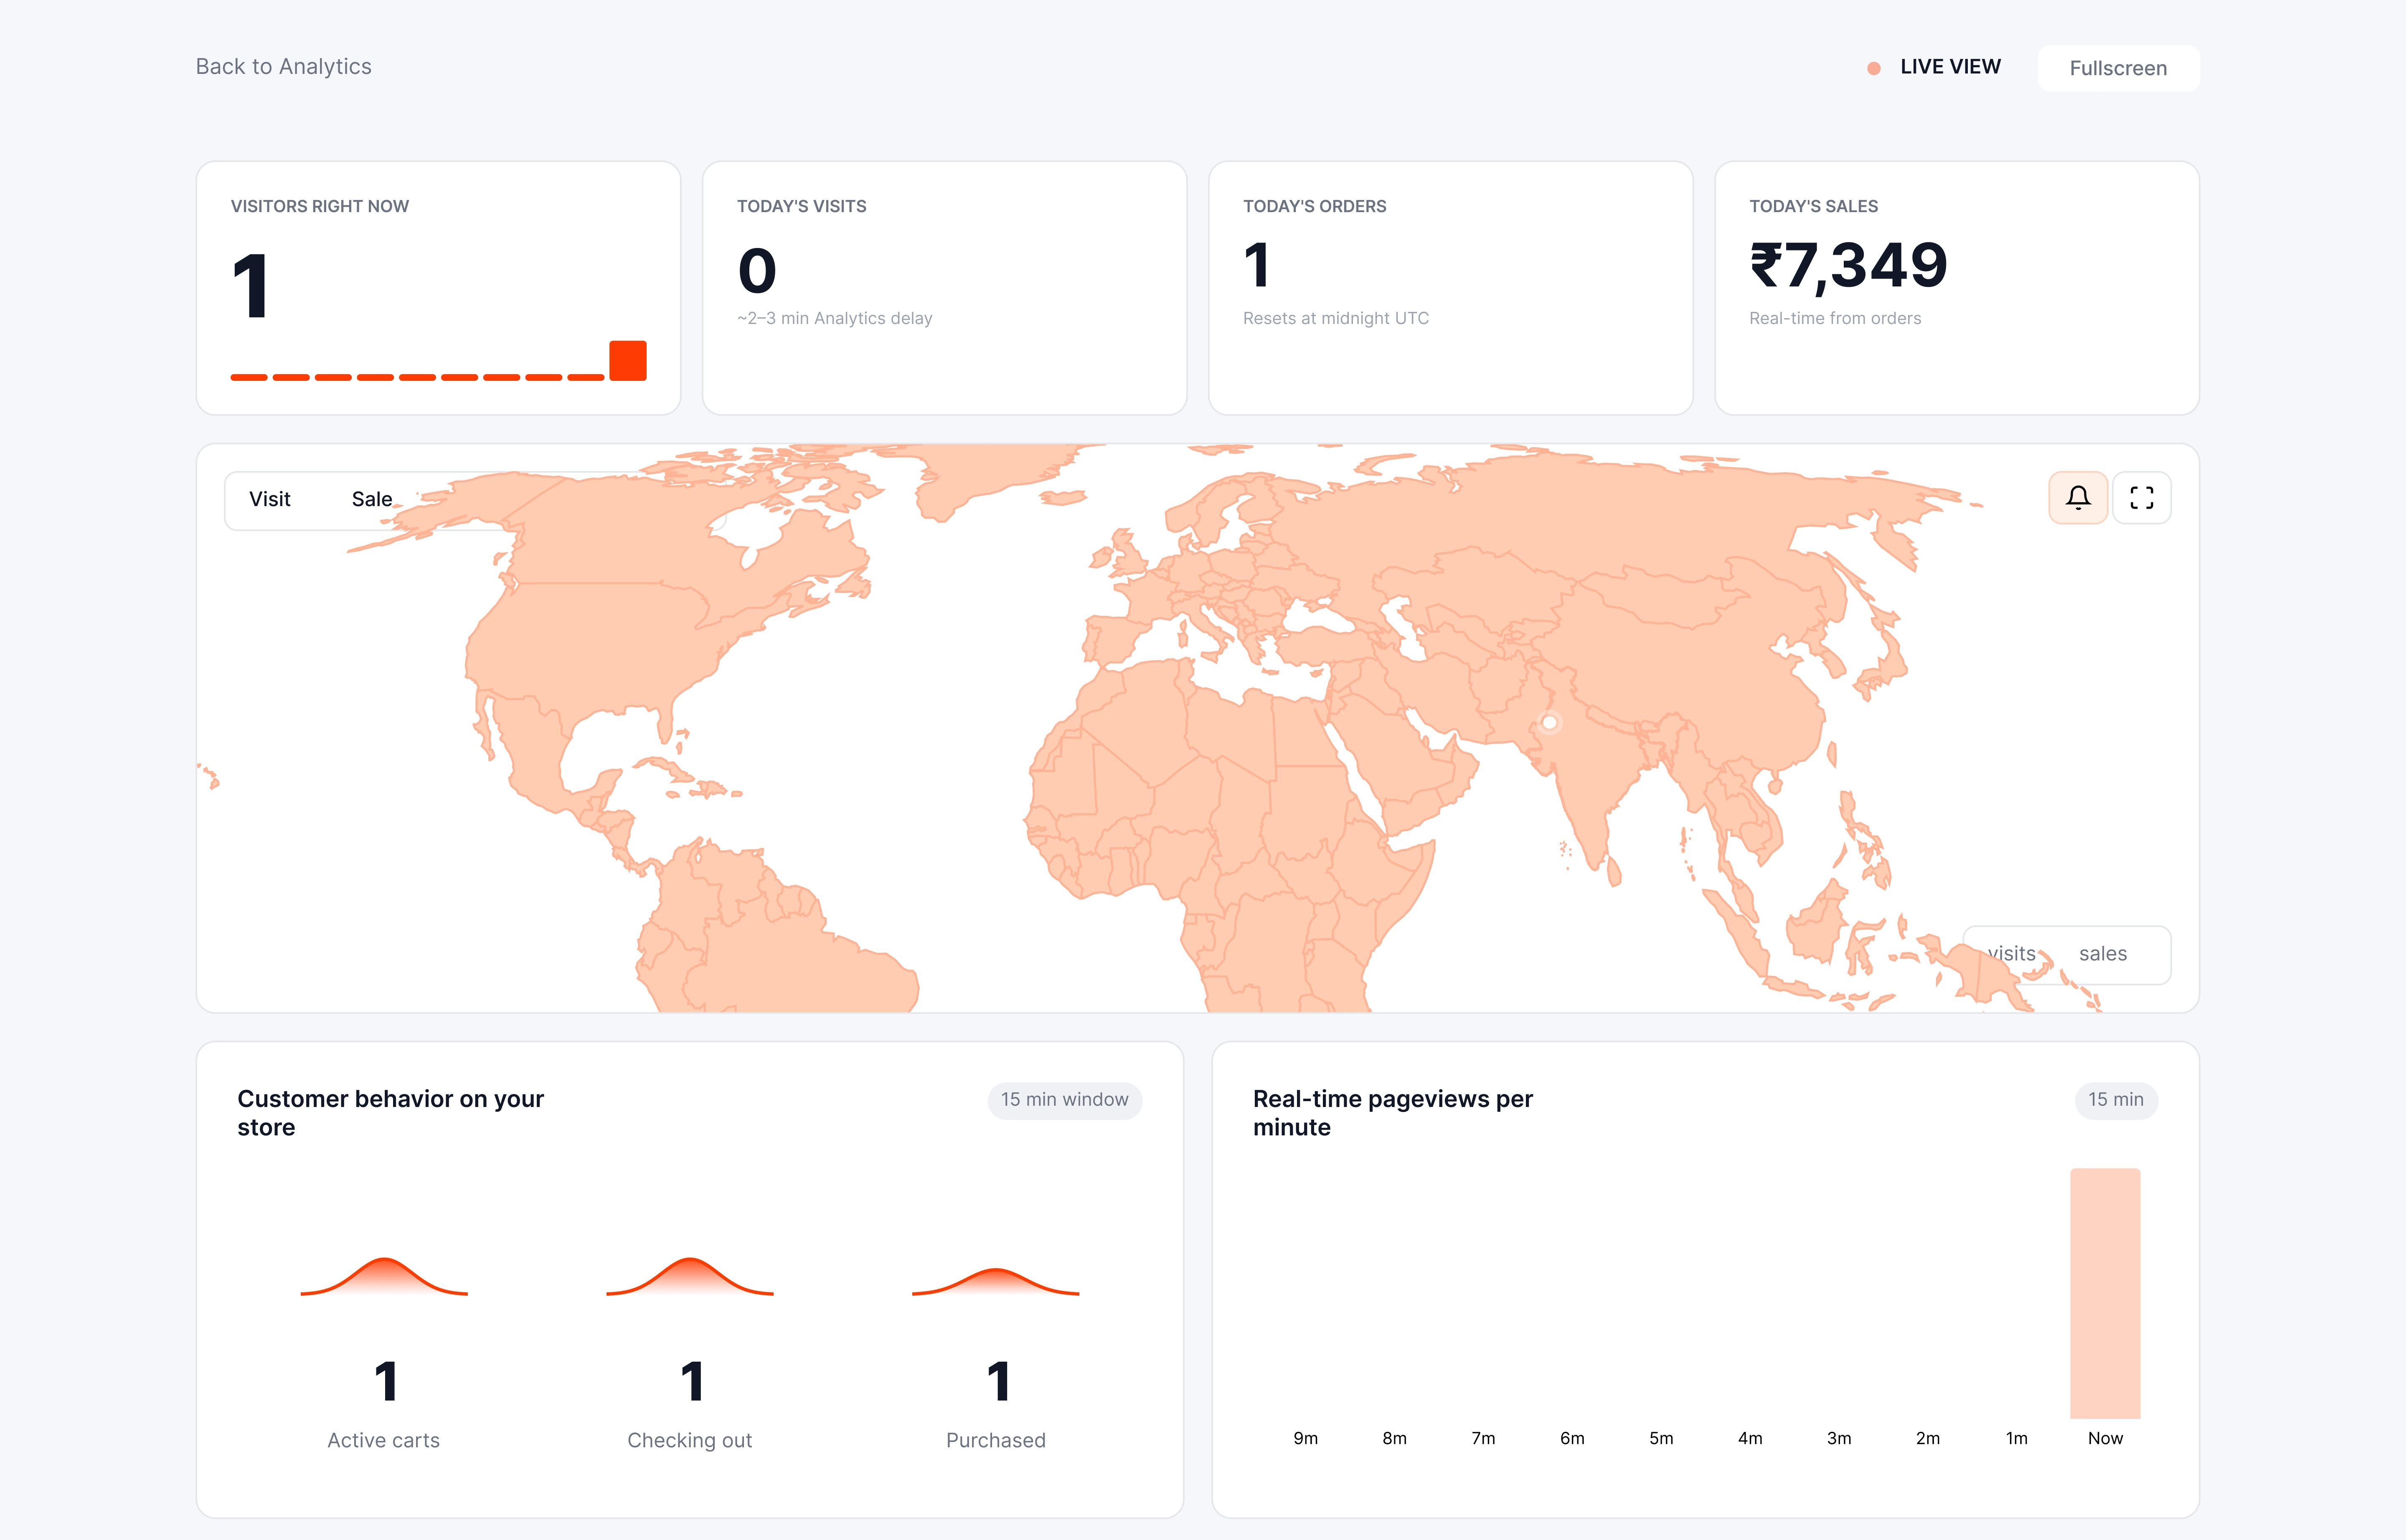This screenshot has width=2406, height=1540.
Task: Click the visitors sparkline orange peak block
Action: click(627, 361)
